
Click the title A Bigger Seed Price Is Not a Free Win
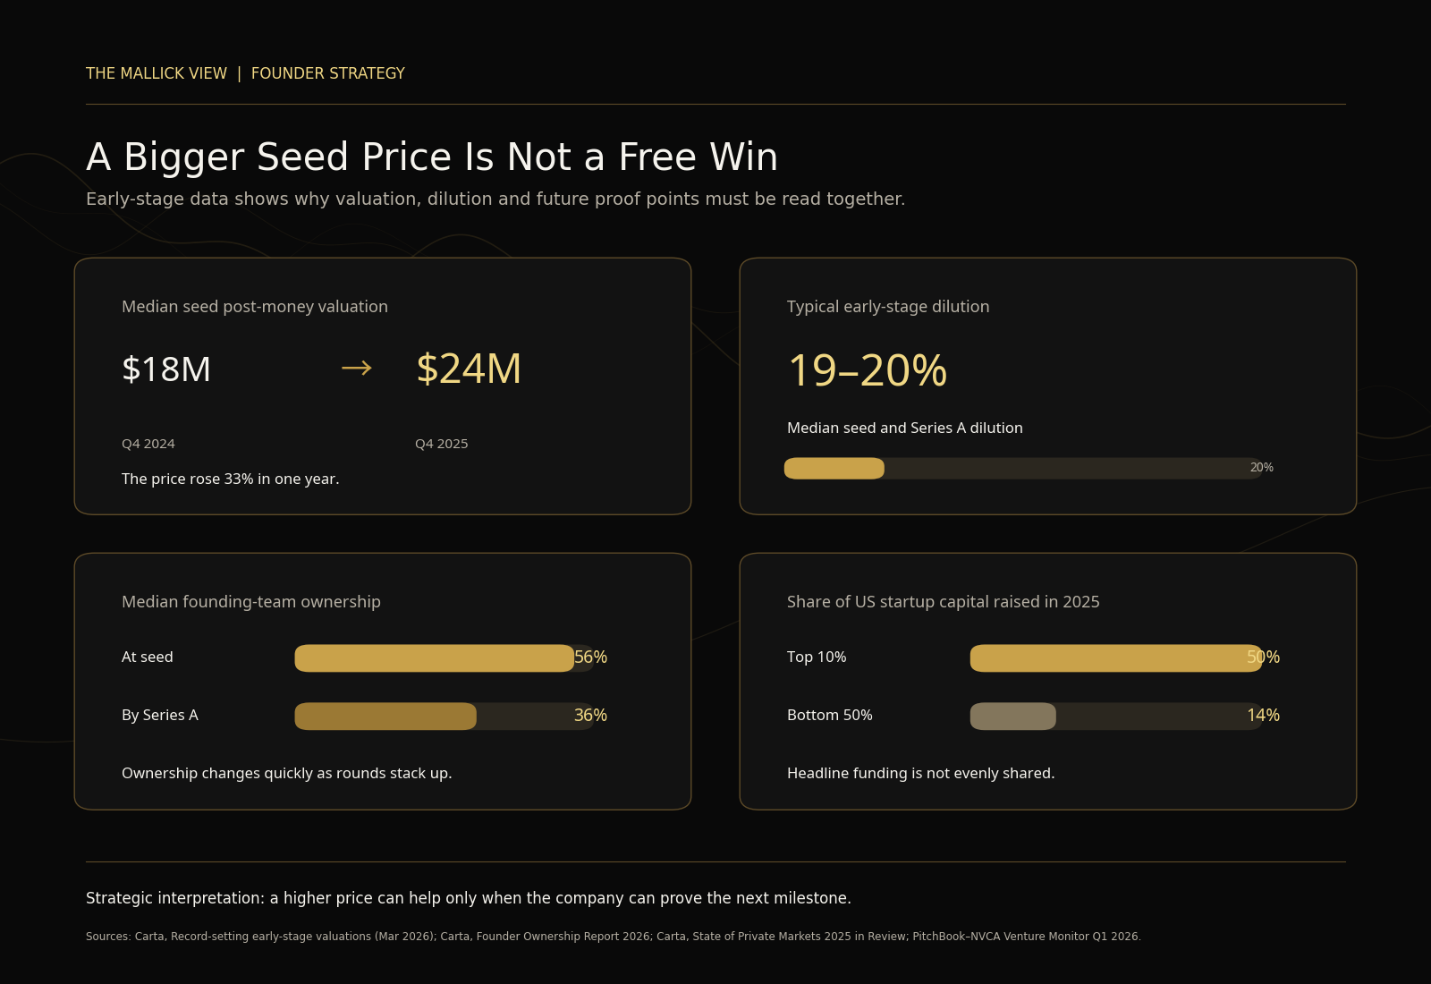tap(432, 157)
